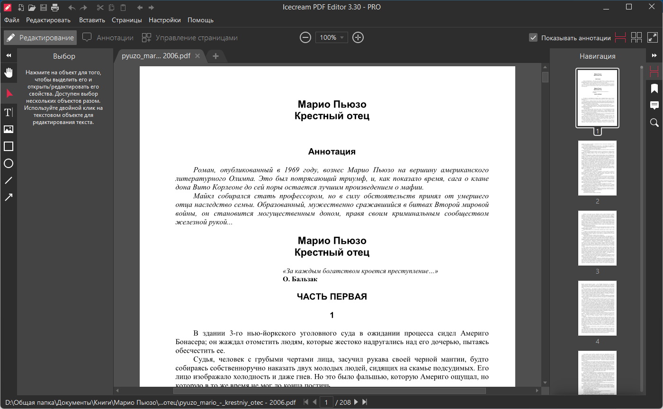
Task: Open page 4 thumbnail
Action: [597, 308]
